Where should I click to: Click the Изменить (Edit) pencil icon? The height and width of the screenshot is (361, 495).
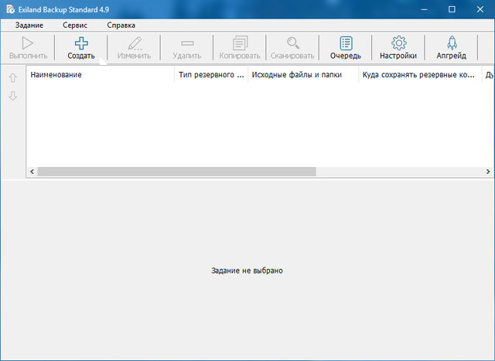[134, 43]
